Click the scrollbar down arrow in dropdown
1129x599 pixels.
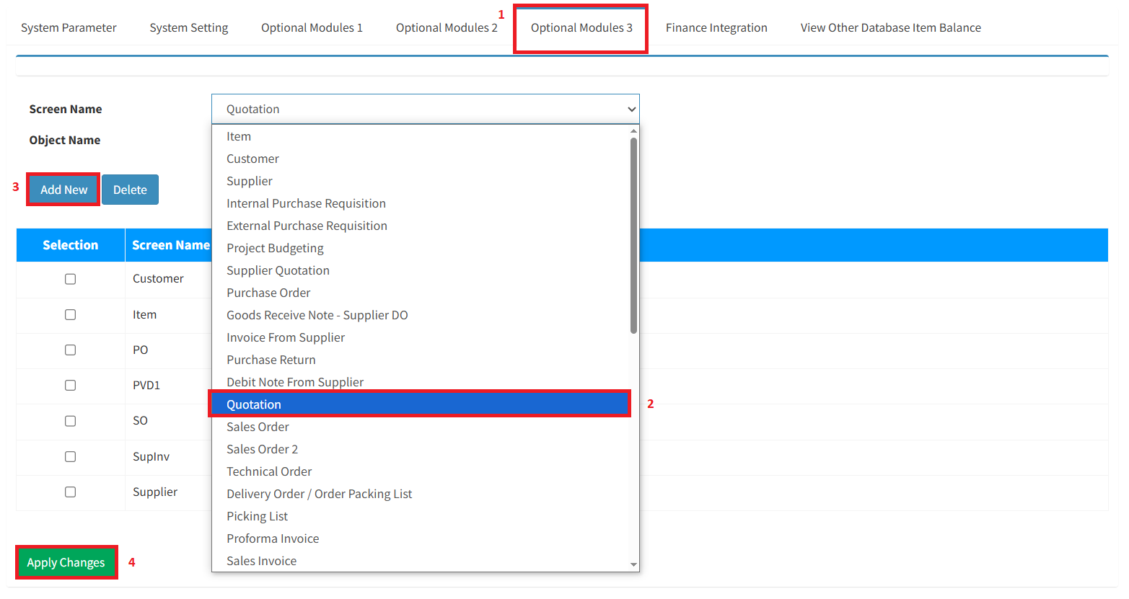pos(633,565)
